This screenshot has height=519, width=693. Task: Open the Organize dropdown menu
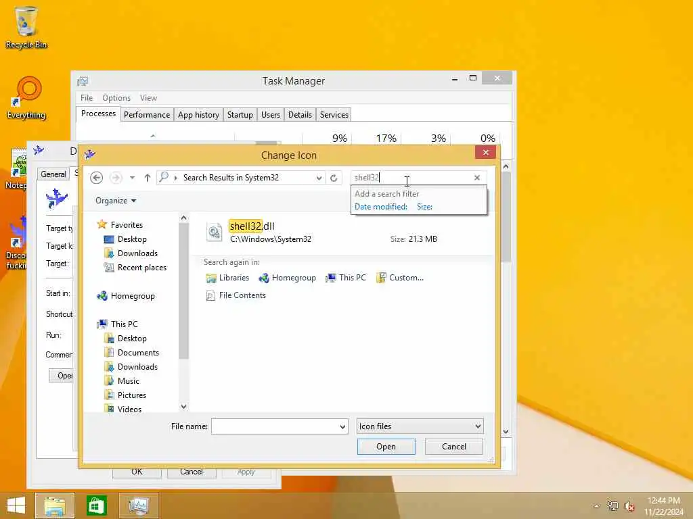click(x=116, y=201)
